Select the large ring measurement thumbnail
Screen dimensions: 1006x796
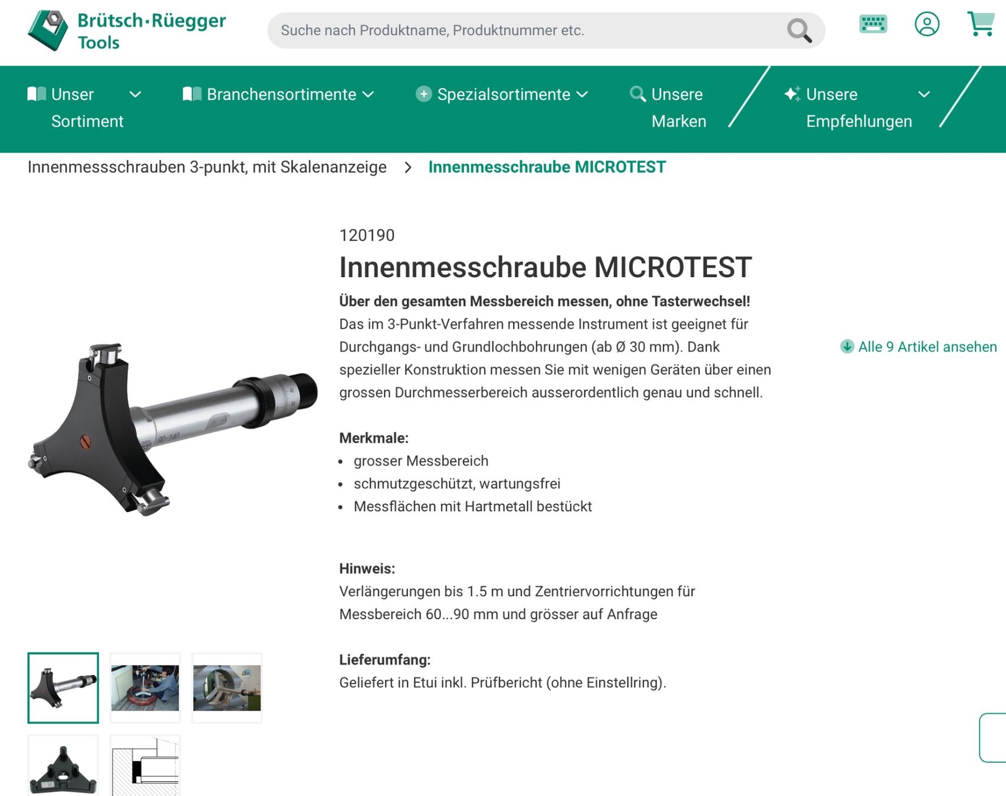point(227,688)
